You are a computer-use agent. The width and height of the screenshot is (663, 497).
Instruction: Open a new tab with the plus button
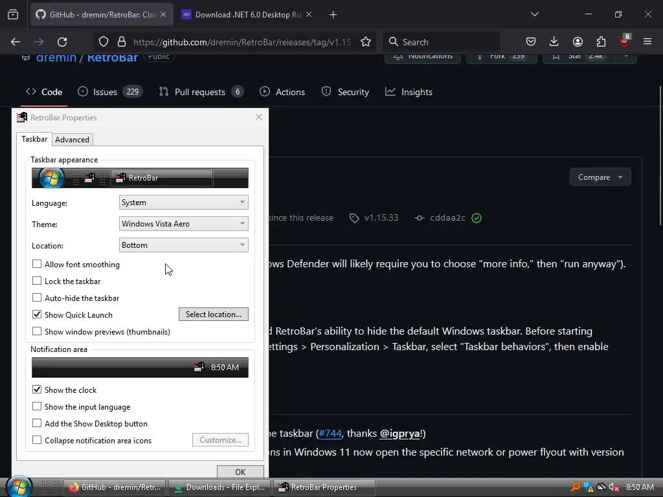pyautogui.click(x=333, y=15)
